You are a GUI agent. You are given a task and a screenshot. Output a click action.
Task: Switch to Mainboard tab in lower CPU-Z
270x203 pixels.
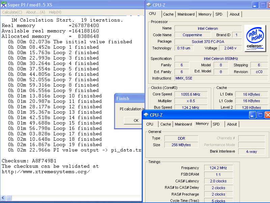pos(183,124)
